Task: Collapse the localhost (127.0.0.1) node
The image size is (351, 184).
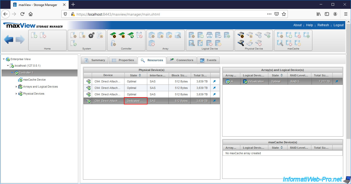Action: click(x=8, y=66)
